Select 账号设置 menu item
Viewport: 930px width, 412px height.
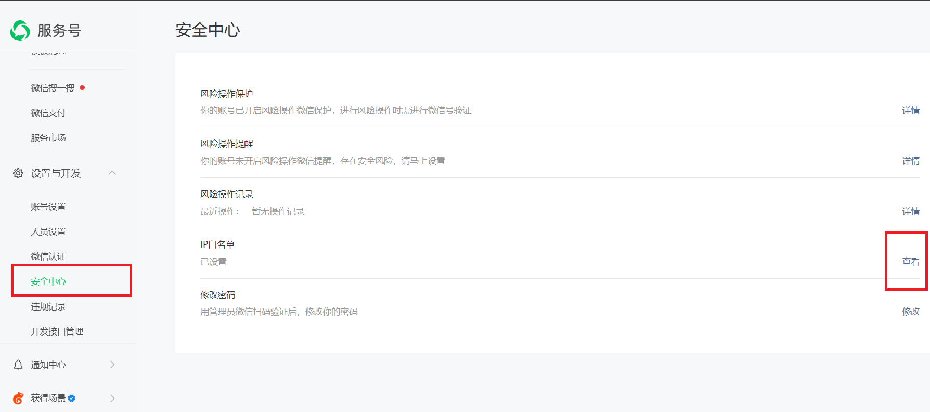(x=48, y=207)
